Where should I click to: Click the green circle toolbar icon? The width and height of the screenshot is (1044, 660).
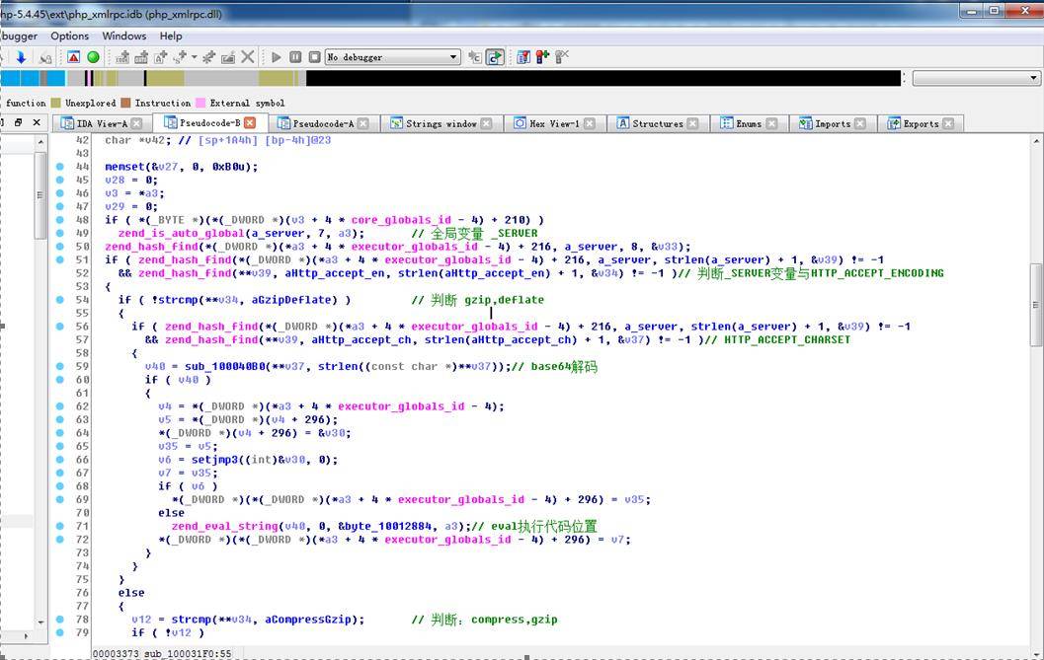coord(93,57)
